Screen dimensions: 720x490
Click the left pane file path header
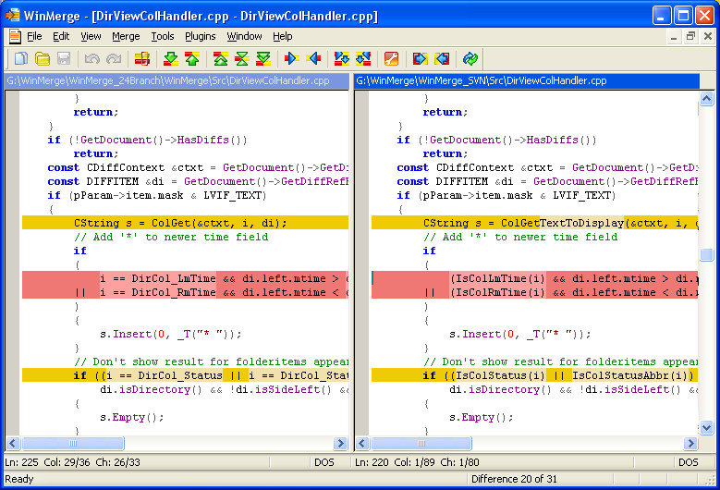coord(176,81)
